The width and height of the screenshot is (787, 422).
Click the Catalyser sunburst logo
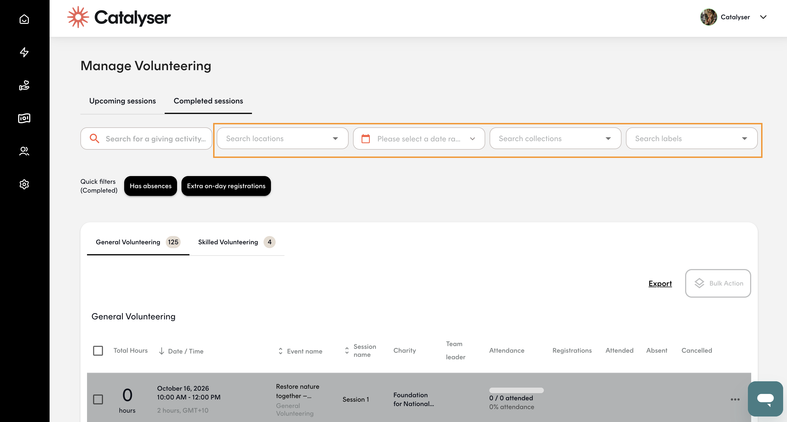(78, 17)
